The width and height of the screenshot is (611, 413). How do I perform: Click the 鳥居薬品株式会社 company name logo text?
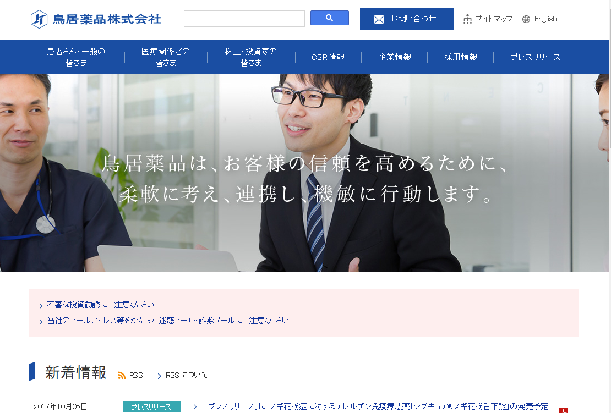[107, 19]
